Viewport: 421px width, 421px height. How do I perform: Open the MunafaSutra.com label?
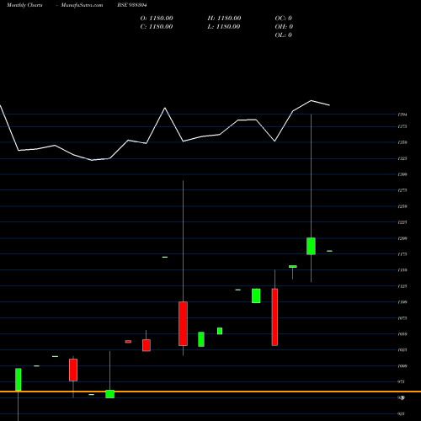coord(82,5)
